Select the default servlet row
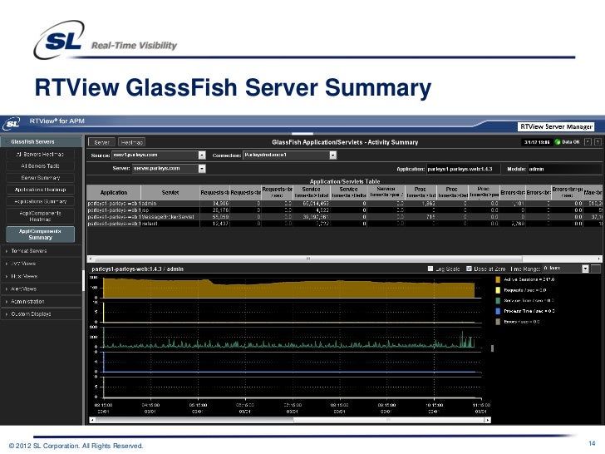 tap(344, 224)
